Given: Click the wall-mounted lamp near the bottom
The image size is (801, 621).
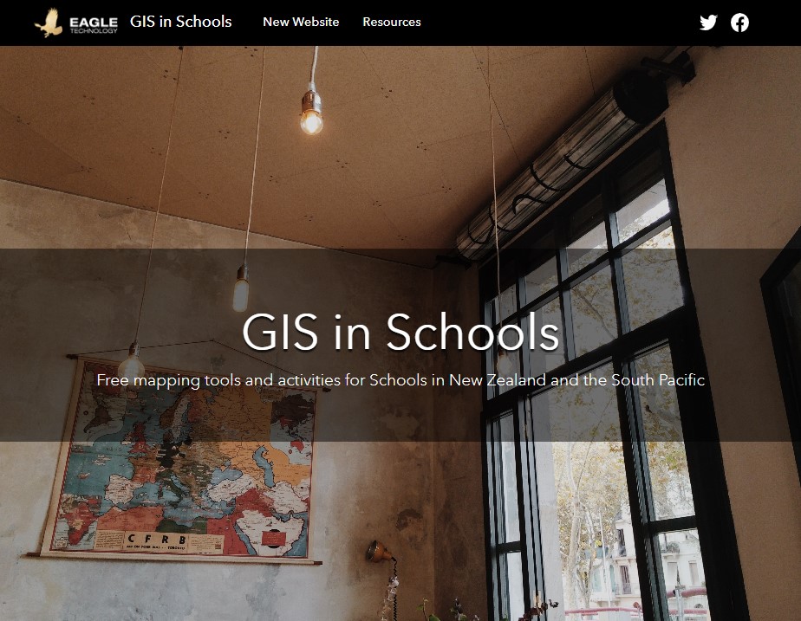Looking at the screenshot, I should point(379,552).
